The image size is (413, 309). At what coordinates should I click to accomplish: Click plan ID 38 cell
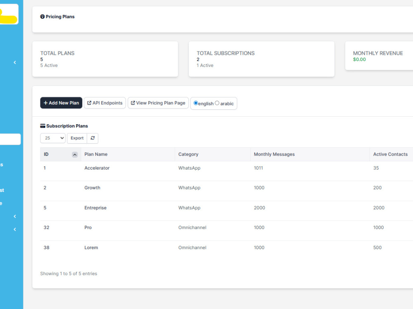[x=46, y=248]
